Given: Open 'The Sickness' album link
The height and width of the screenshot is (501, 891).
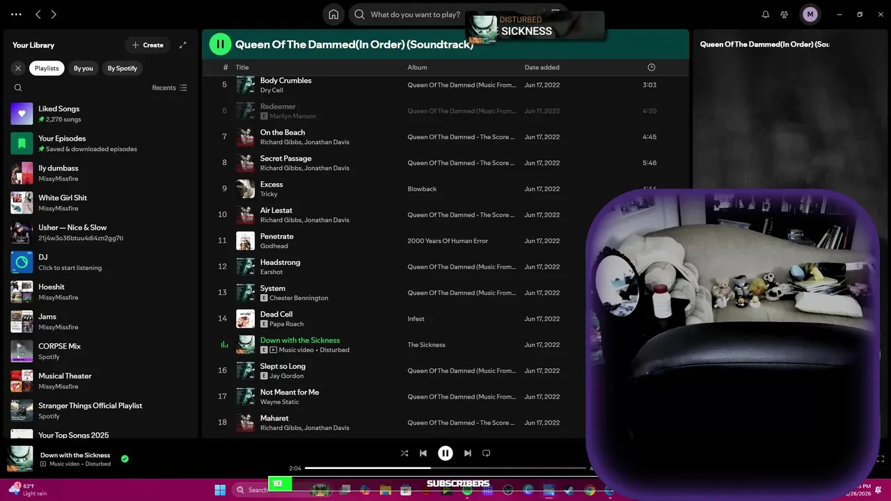Looking at the screenshot, I should [x=426, y=345].
